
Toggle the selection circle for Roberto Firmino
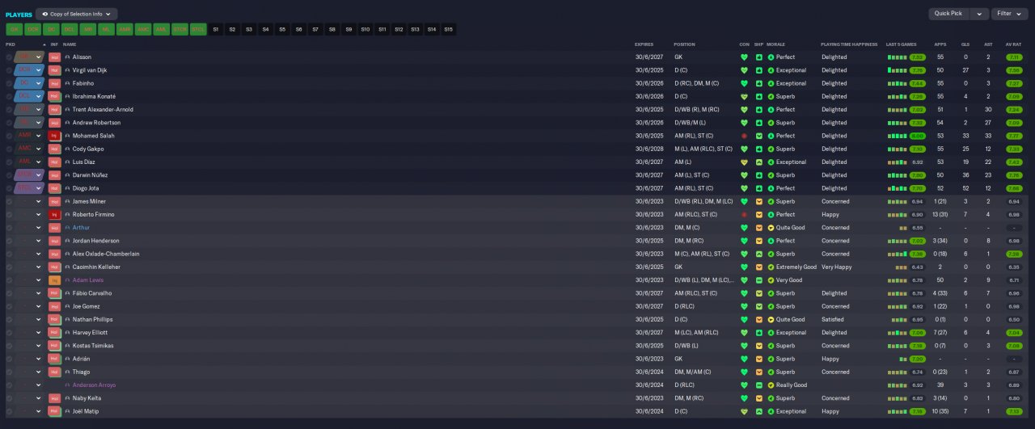click(x=9, y=215)
